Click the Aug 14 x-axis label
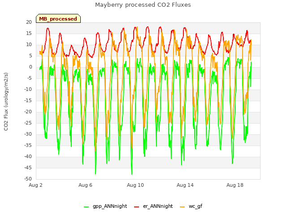This screenshot has width=287, height=215. tap(185, 185)
